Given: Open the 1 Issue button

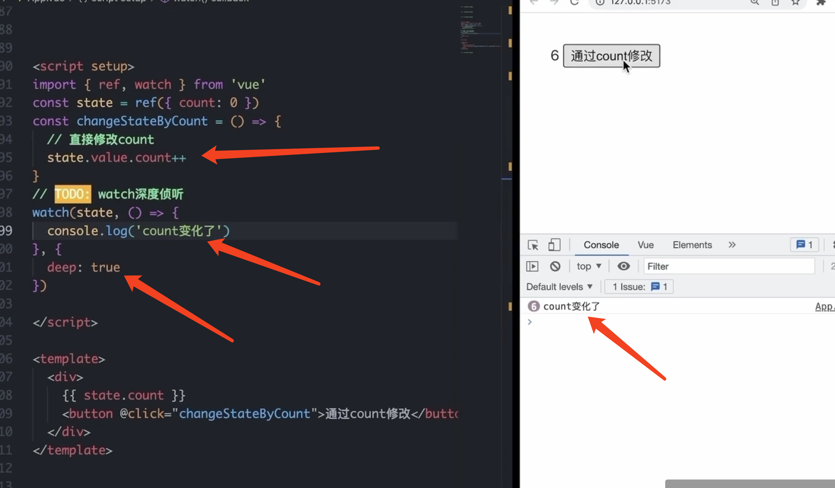Looking at the screenshot, I should [639, 287].
